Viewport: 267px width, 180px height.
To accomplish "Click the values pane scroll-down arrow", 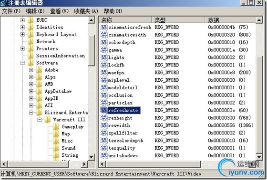I will [x=259, y=157].
